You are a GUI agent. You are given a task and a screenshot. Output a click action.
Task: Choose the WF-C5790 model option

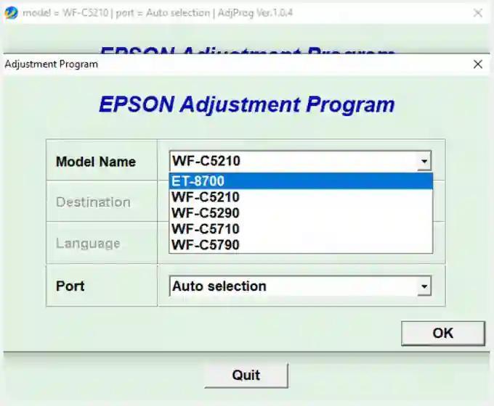pyautogui.click(x=301, y=245)
